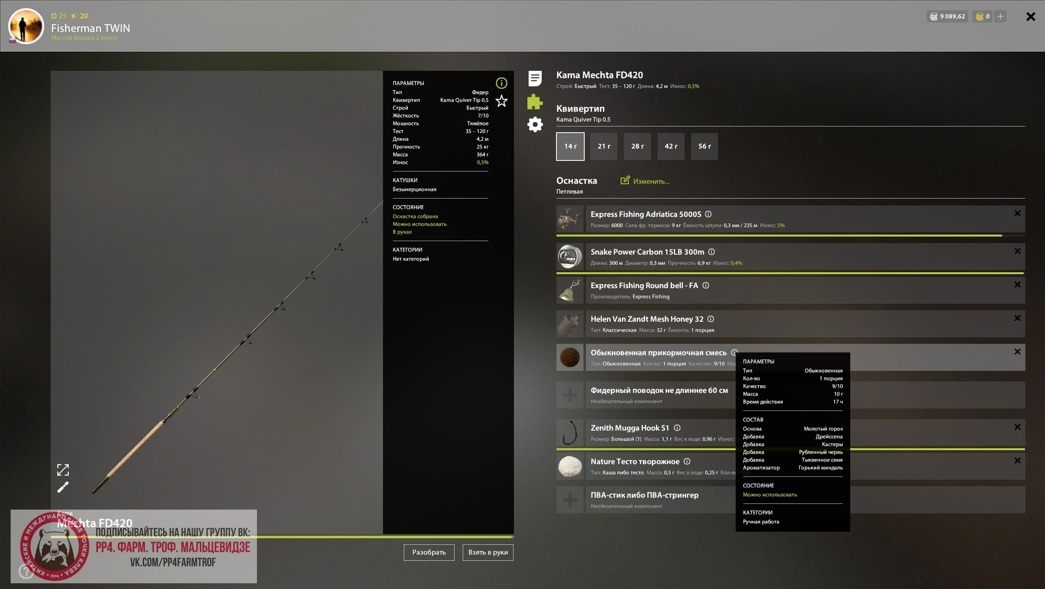1045x589 pixels.
Task: Remove the Обыкновенная прикормочная смесь groundbait
Action: click(x=1017, y=352)
